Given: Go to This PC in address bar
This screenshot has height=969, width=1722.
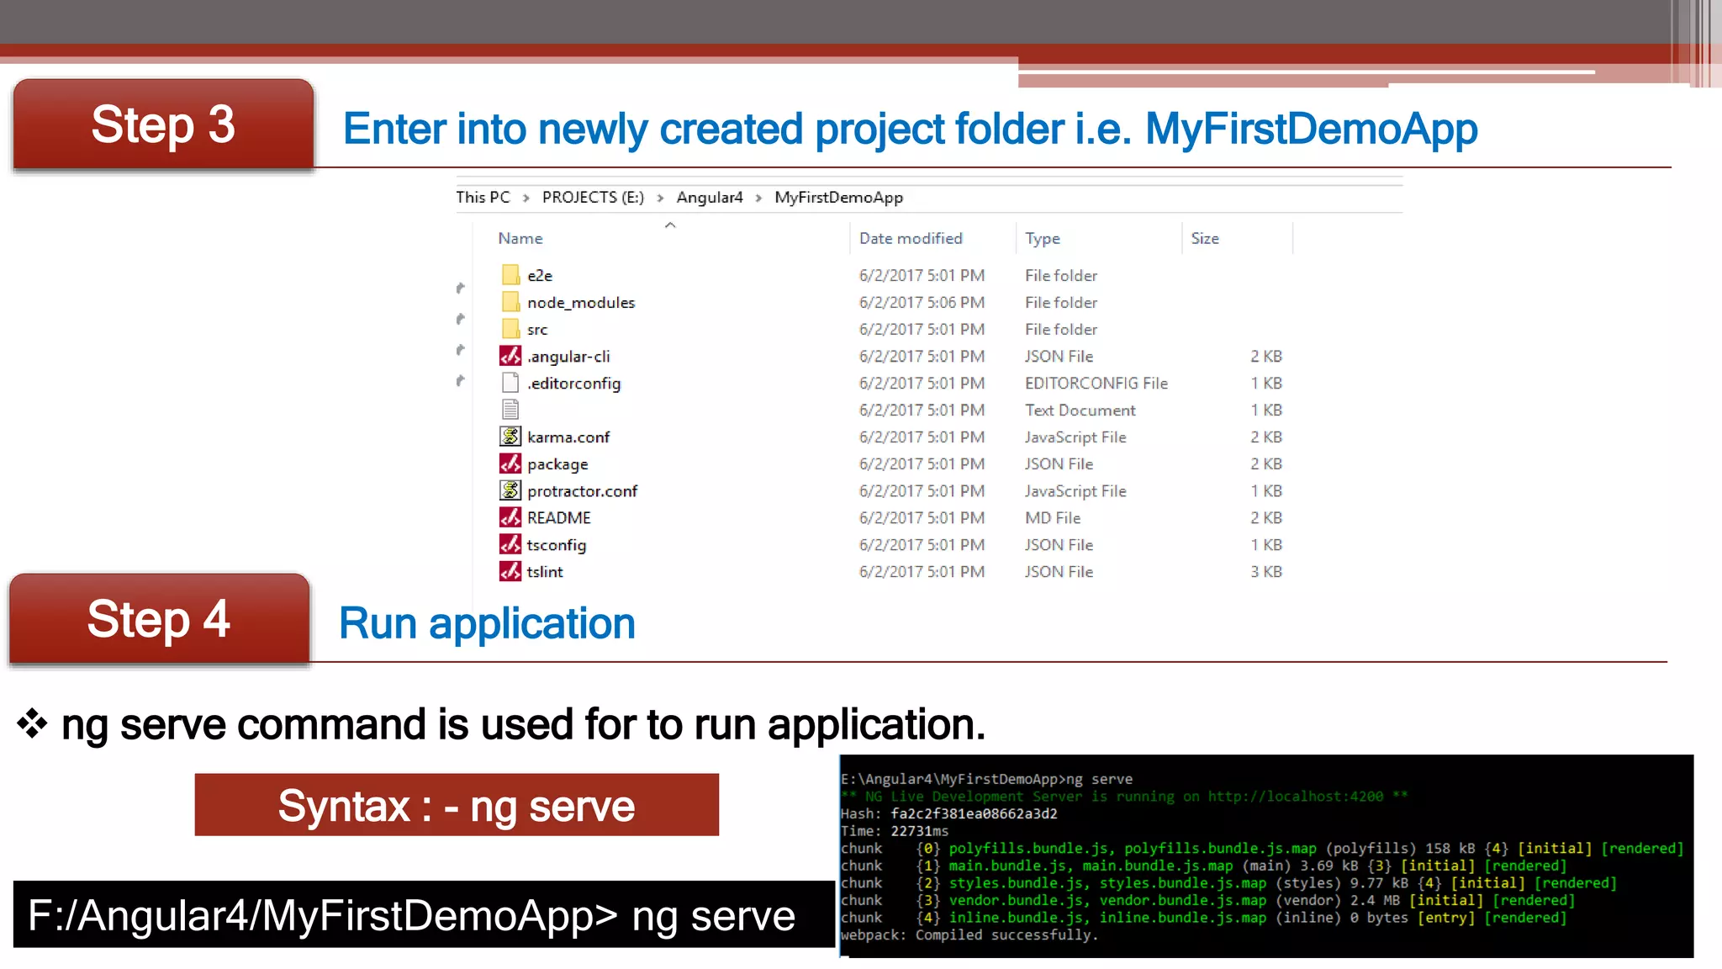Looking at the screenshot, I should tap(483, 197).
